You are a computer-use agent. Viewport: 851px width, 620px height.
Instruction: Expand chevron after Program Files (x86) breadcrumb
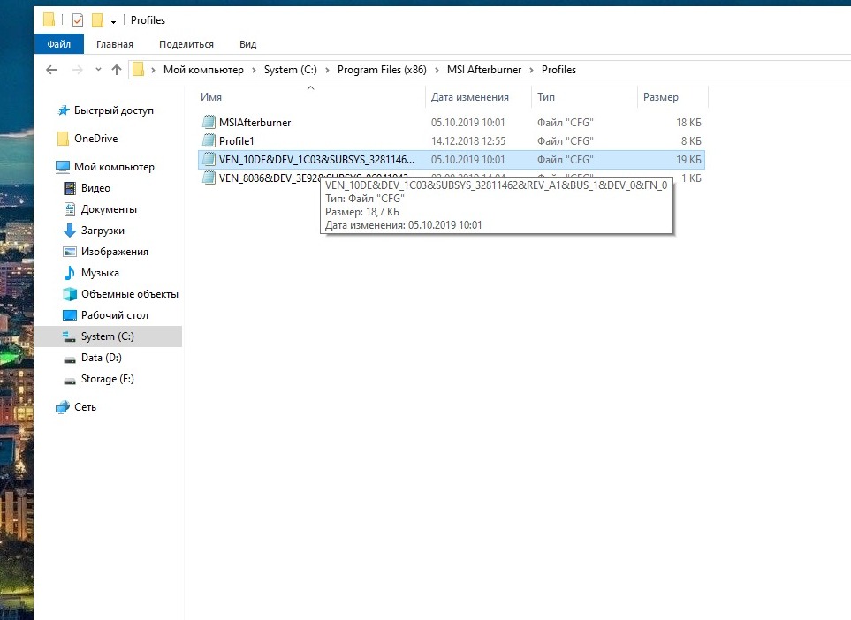(437, 70)
